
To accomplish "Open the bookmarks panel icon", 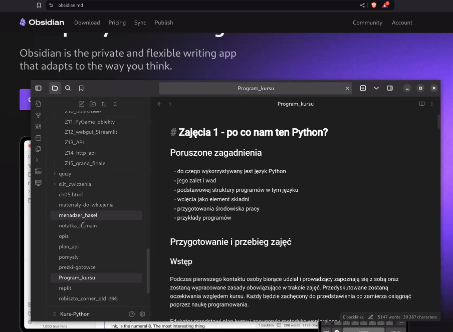I will click(81, 88).
